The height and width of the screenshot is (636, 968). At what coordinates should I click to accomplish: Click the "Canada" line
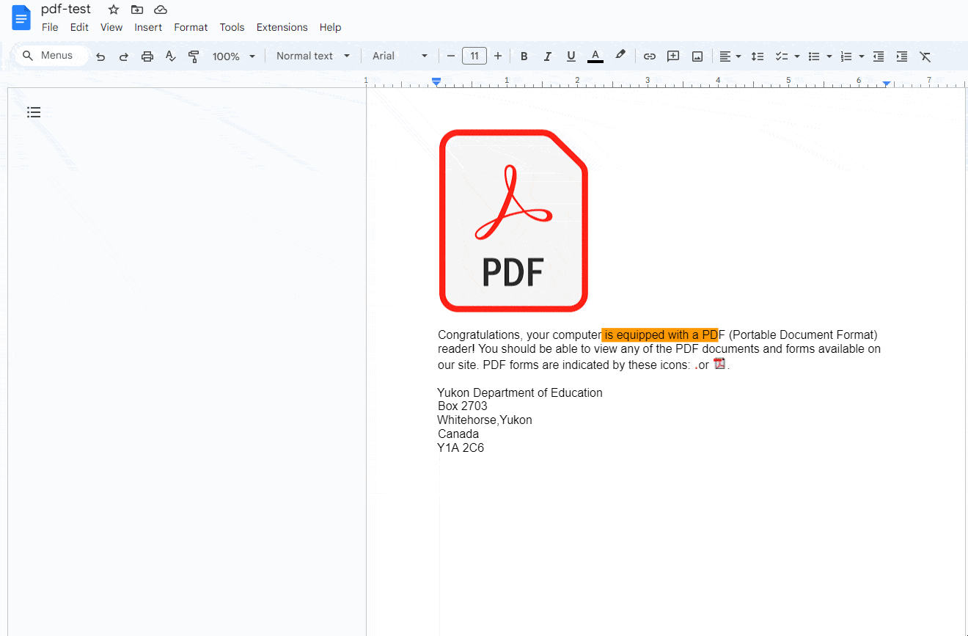[458, 434]
